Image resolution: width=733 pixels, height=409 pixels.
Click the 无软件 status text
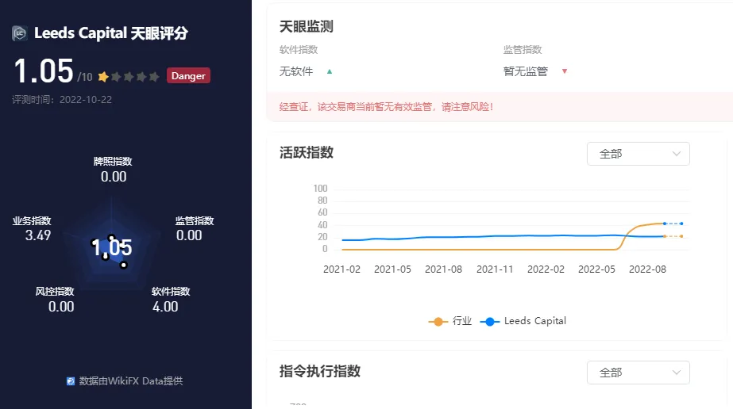296,71
